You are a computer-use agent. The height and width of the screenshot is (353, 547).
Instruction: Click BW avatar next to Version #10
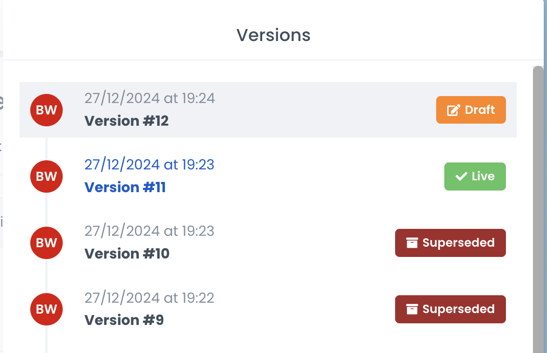pyautogui.click(x=46, y=243)
